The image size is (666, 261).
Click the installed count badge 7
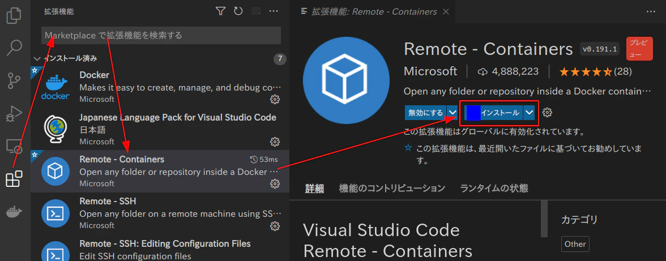click(280, 58)
